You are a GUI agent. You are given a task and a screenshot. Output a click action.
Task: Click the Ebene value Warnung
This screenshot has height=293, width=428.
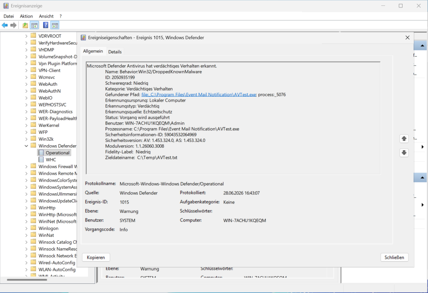tap(129, 211)
